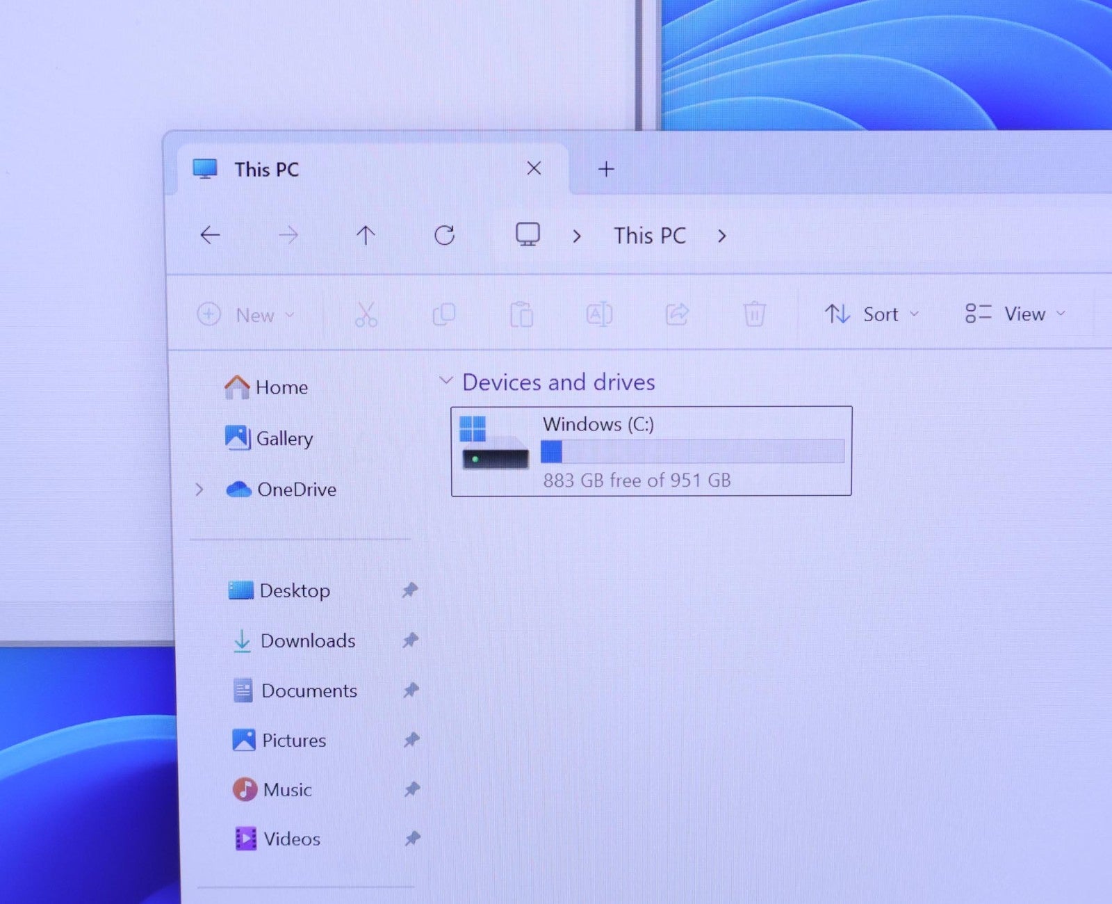Image resolution: width=1112 pixels, height=904 pixels.
Task: Click the Copy toolbar icon
Action: 443,314
